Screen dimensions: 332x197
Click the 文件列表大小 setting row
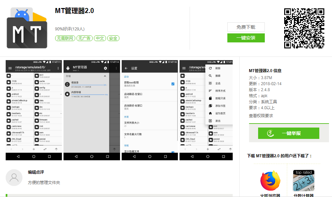149,124
